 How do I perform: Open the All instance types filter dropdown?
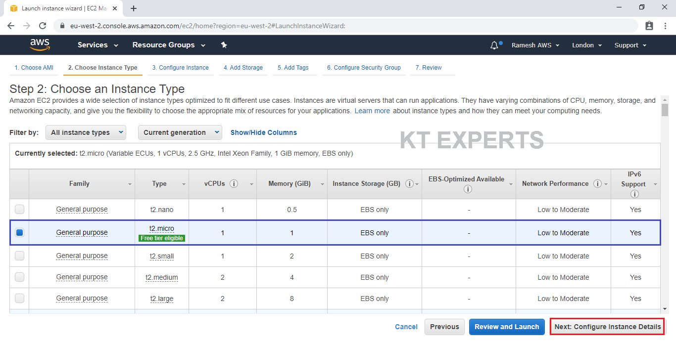point(86,132)
